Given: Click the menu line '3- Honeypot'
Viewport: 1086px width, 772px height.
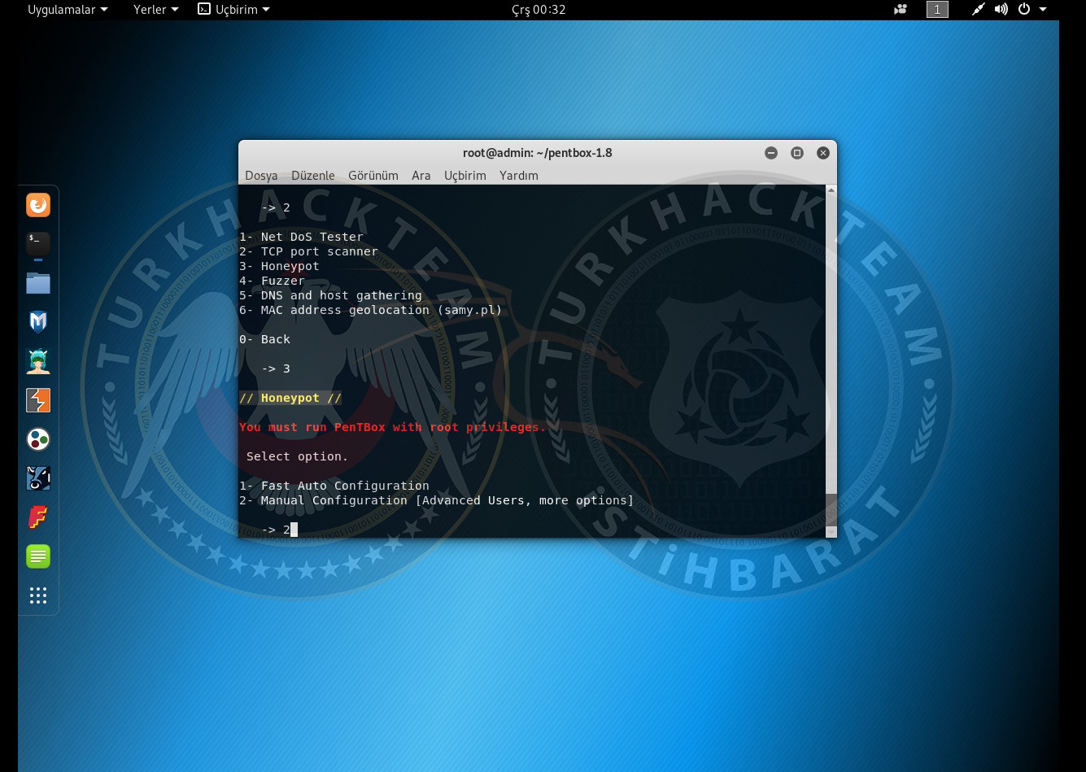Looking at the screenshot, I should tap(279, 266).
